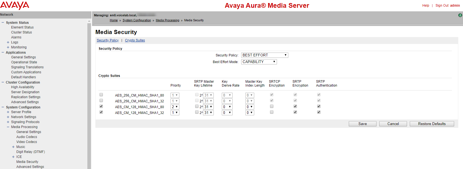Click the green status icon at top right
This screenshot has height=169, width=463.
(x=460, y=15)
